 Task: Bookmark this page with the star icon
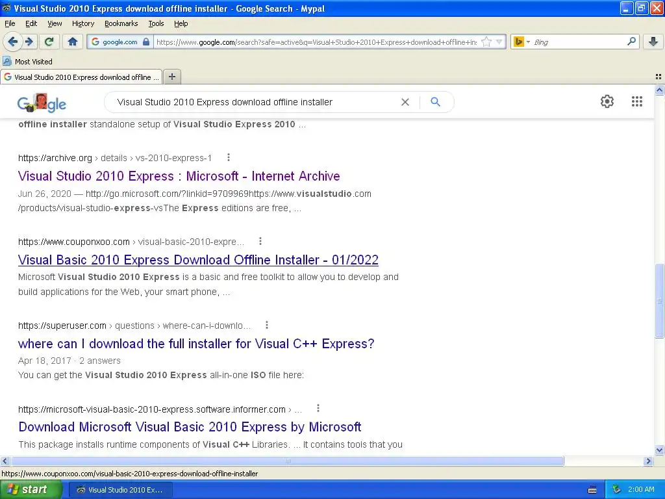(486, 42)
